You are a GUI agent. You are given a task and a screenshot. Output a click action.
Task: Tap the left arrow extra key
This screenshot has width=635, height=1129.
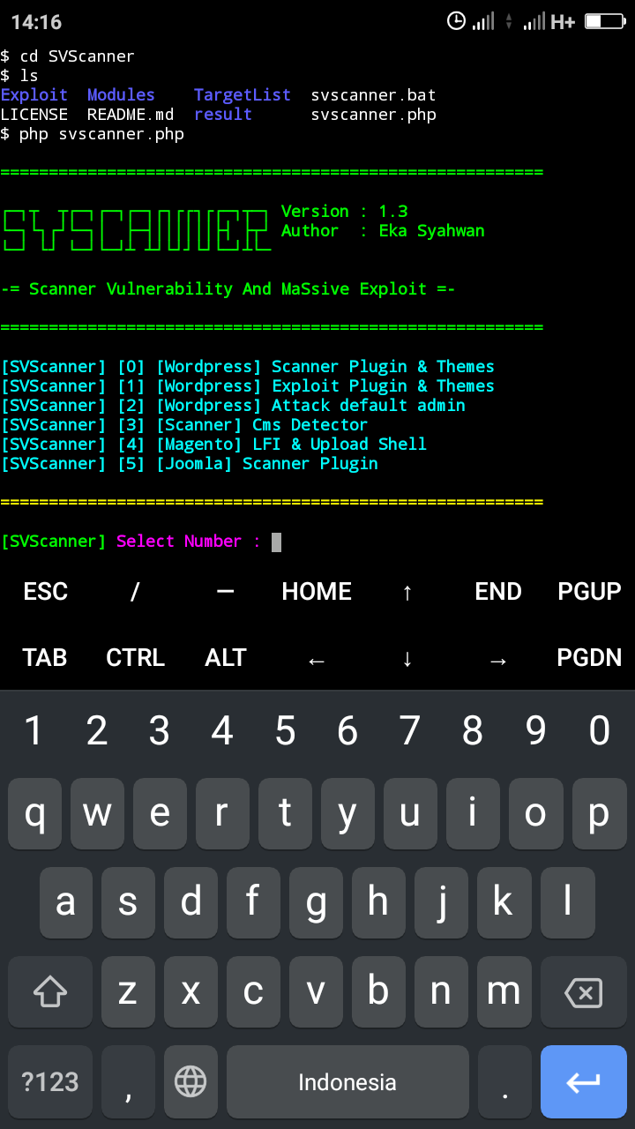click(x=317, y=658)
